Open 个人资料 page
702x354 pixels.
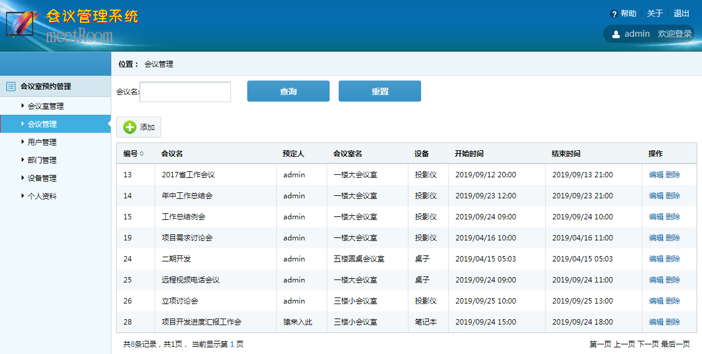click(x=42, y=195)
